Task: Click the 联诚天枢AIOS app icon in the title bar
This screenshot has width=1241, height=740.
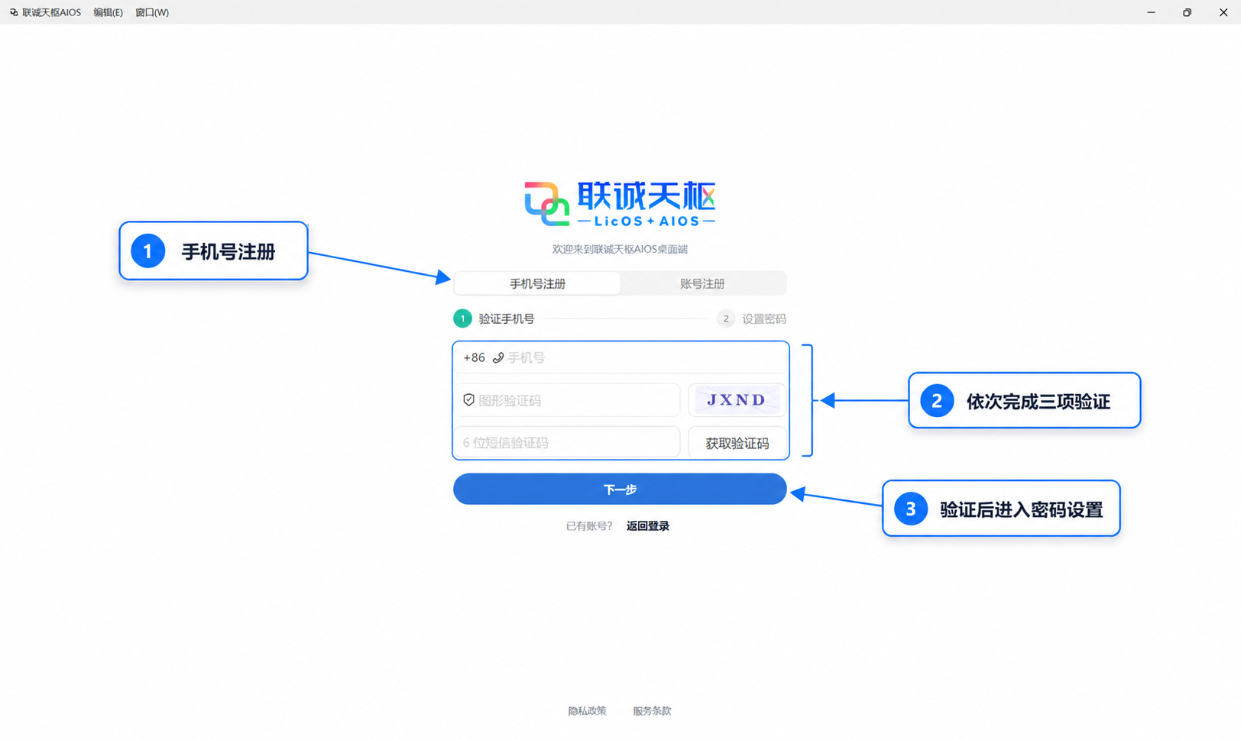Action: (14, 12)
